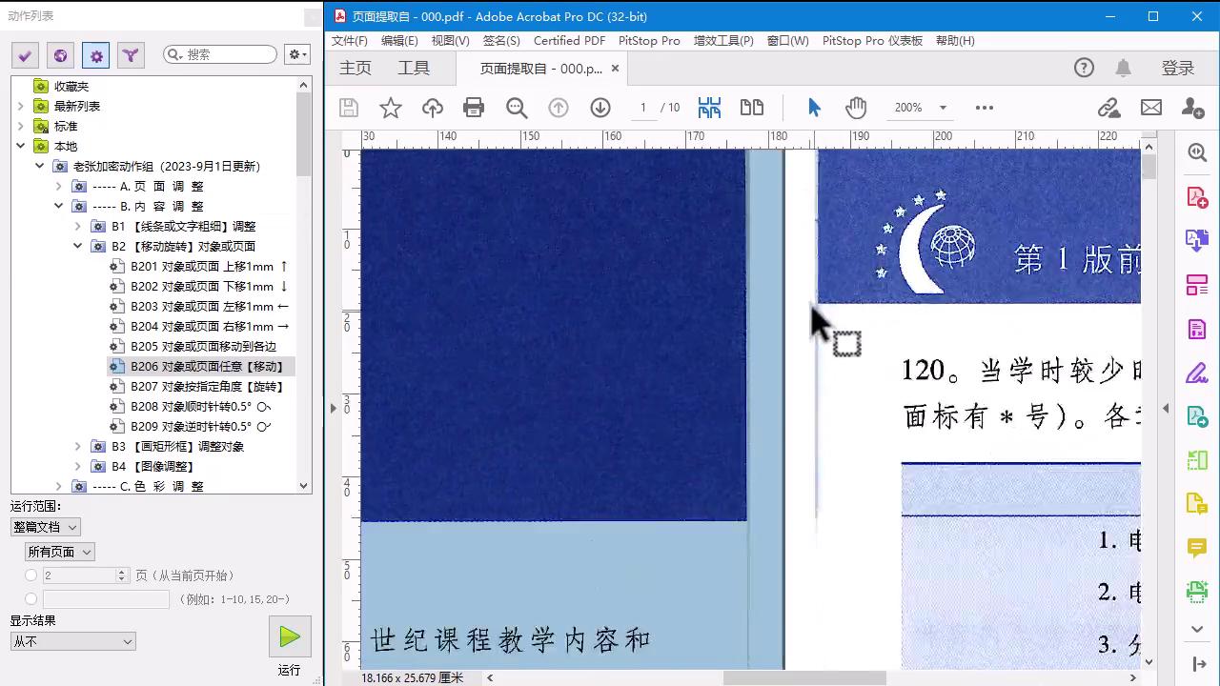Screen dimensions: 1220x686
Task: Click the horizontal scrollbar of the document
Action: coord(804,677)
